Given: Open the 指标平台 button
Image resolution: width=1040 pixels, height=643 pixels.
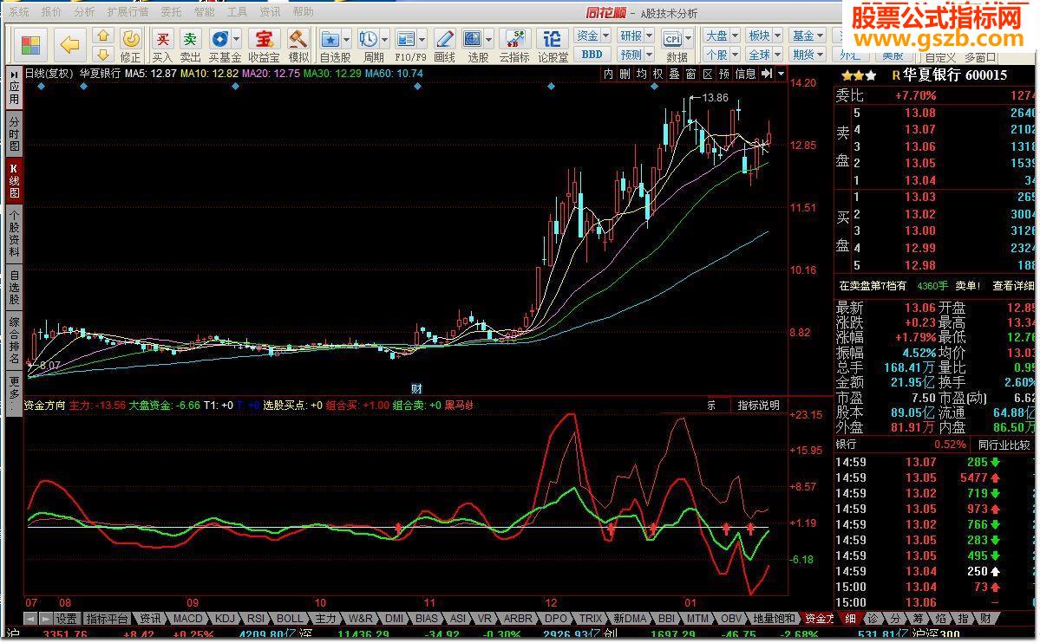Looking at the screenshot, I should click(x=108, y=619).
